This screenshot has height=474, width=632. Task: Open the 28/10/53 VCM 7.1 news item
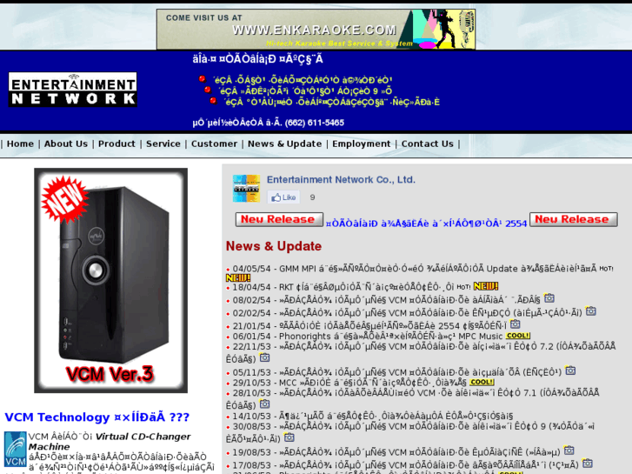click(412, 398)
